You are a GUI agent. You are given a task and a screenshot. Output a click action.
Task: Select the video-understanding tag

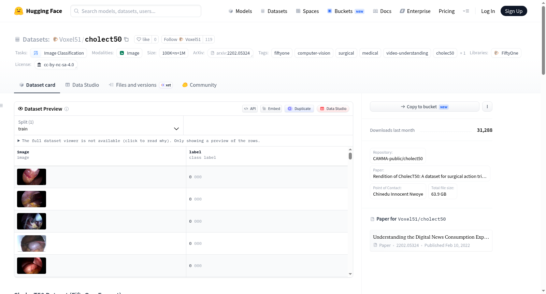[407, 53]
